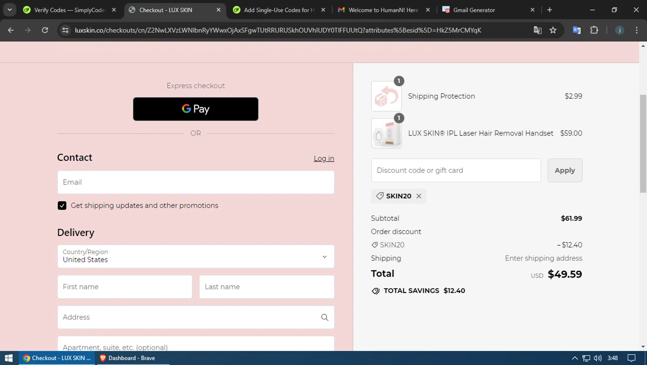Focus the Address field
The image size is (647, 365).
[196, 317]
